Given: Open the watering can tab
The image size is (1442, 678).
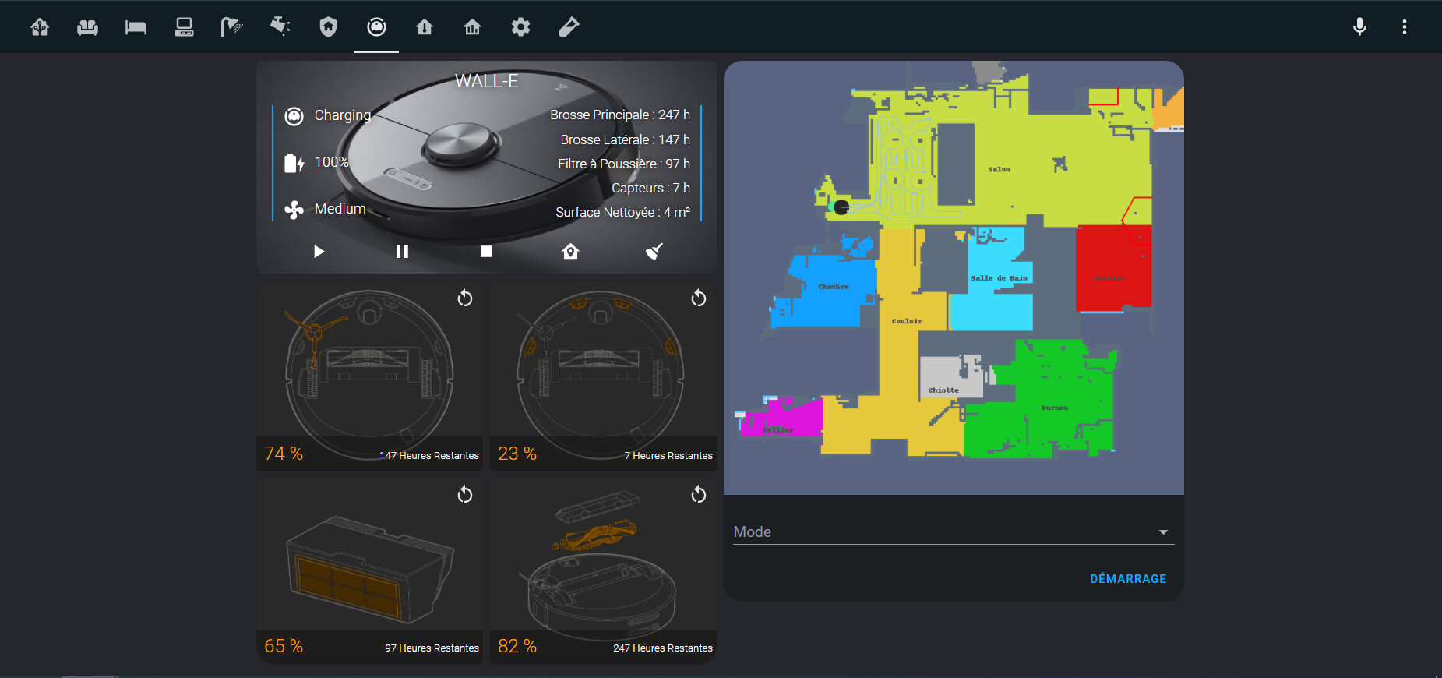Looking at the screenshot, I should coord(280,27).
